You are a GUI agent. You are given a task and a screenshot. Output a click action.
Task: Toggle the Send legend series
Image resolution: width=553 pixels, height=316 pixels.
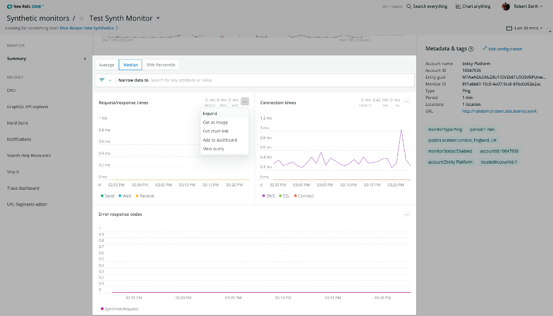pyautogui.click(x=107, y=196)
